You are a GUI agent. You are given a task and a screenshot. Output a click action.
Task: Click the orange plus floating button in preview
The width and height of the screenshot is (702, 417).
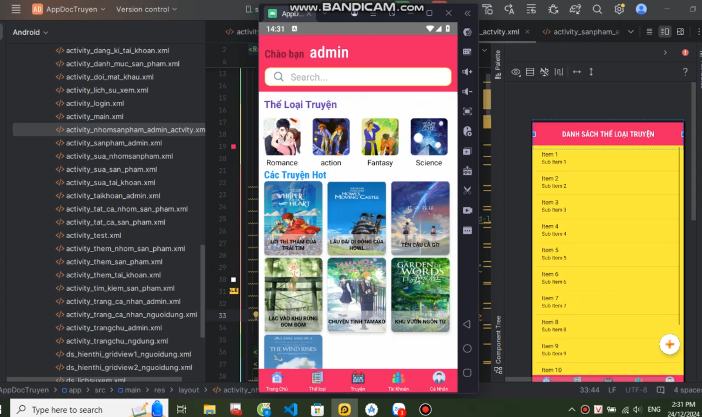670,344
